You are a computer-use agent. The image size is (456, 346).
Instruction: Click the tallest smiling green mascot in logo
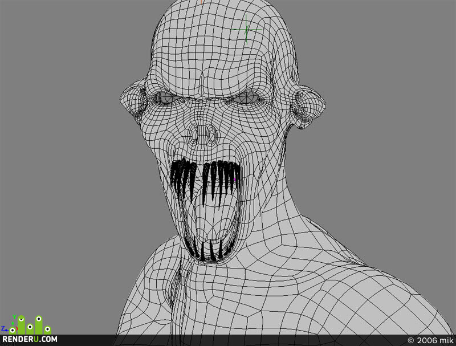[x=21, y=325]
